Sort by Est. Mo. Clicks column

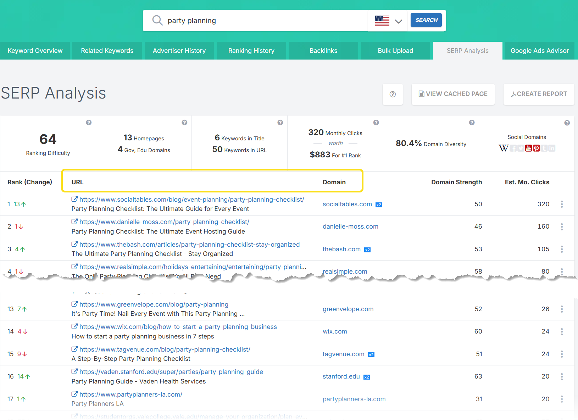[x=527, y=182]
